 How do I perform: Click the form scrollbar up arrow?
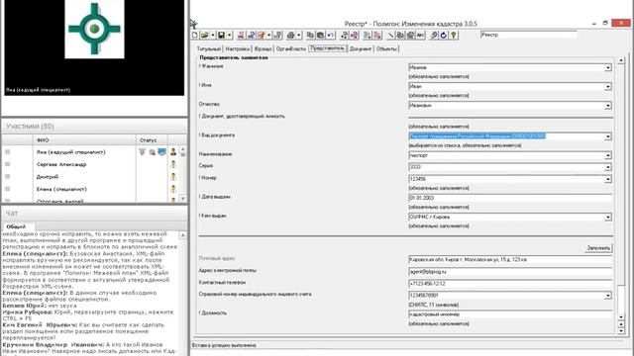tap(621, 60)
